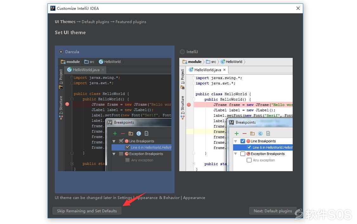Select the IntelliJ theme radio button
Viewport: 357px width, 224px height.
click(182, 52)
